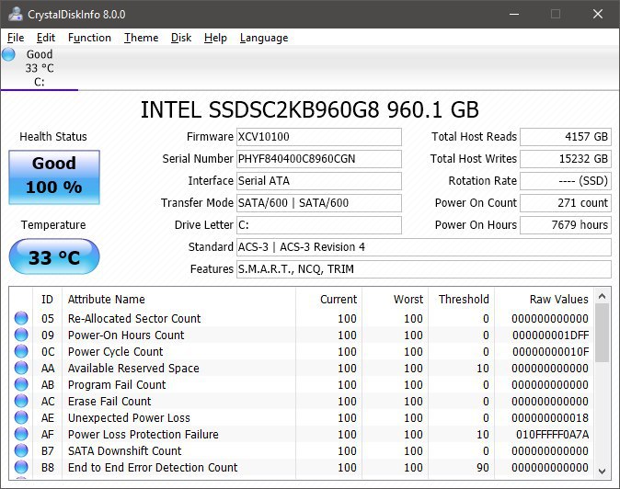Select the Erase Fail Count row text

(109, 402)
